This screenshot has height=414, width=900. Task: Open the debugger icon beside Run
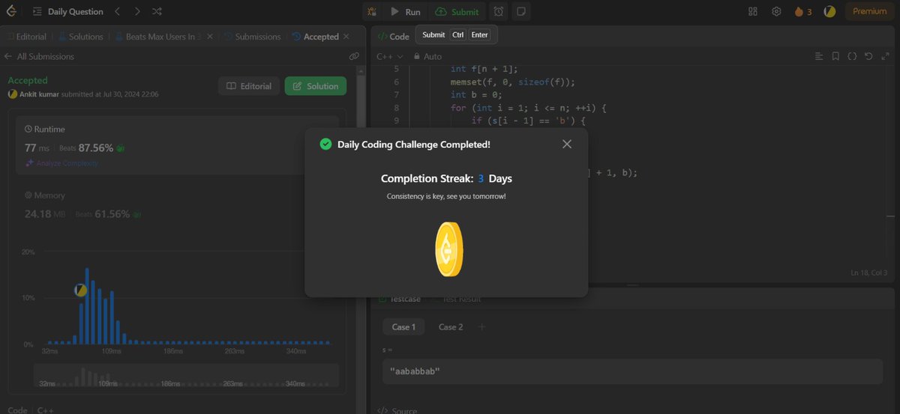click(373, 12)
